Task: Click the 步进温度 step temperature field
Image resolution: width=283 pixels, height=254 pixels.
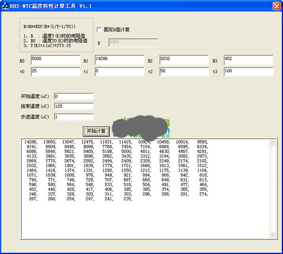Action: click(74, 117)
